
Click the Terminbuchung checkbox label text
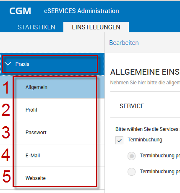145,140
